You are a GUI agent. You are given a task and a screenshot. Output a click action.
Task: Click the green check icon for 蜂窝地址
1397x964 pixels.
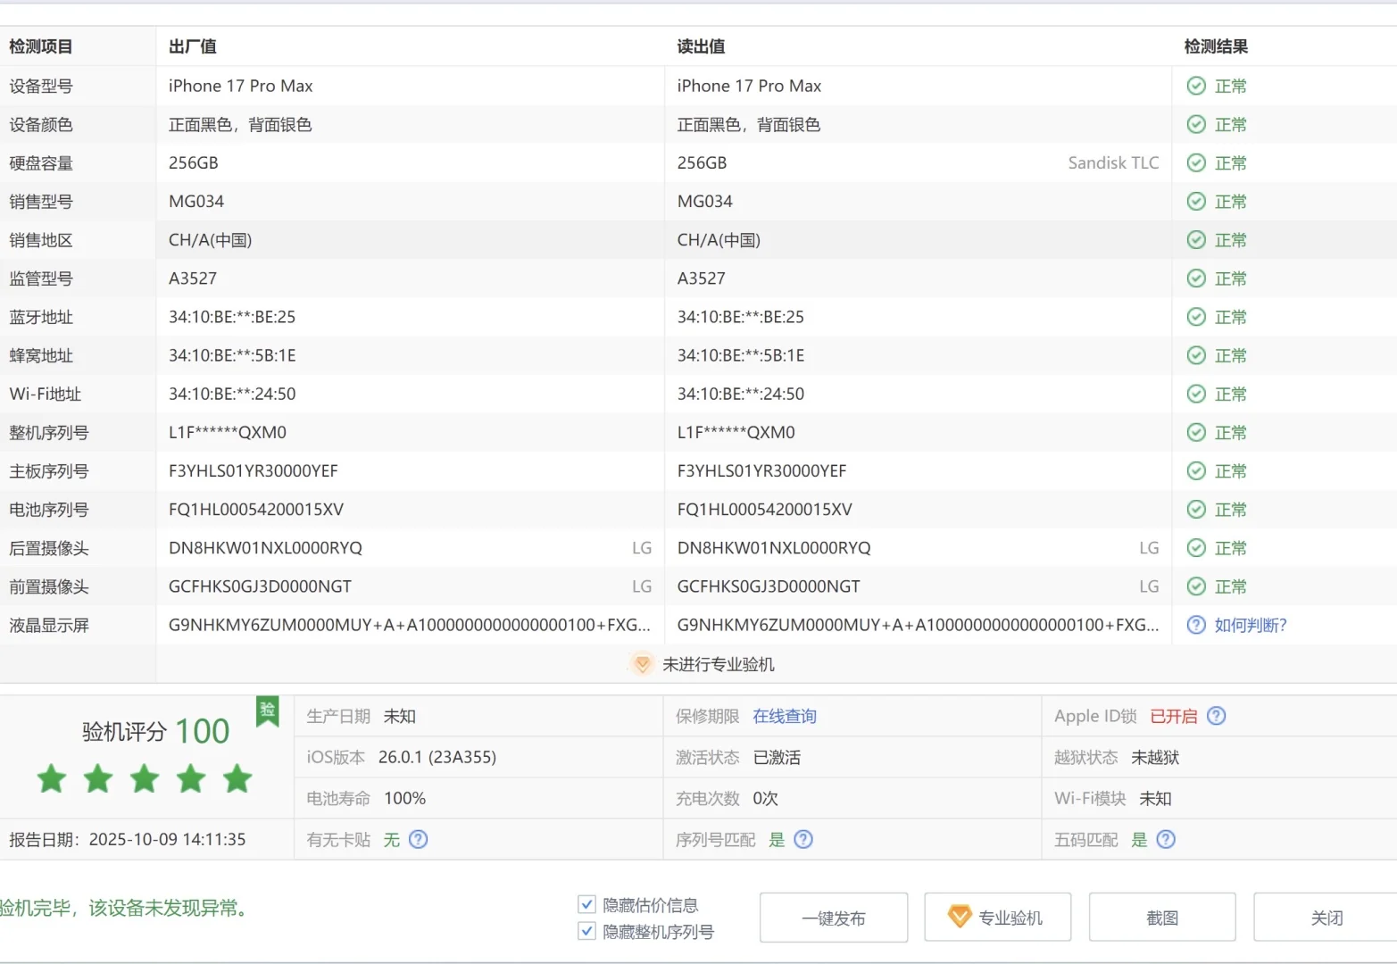[1196, 355]
